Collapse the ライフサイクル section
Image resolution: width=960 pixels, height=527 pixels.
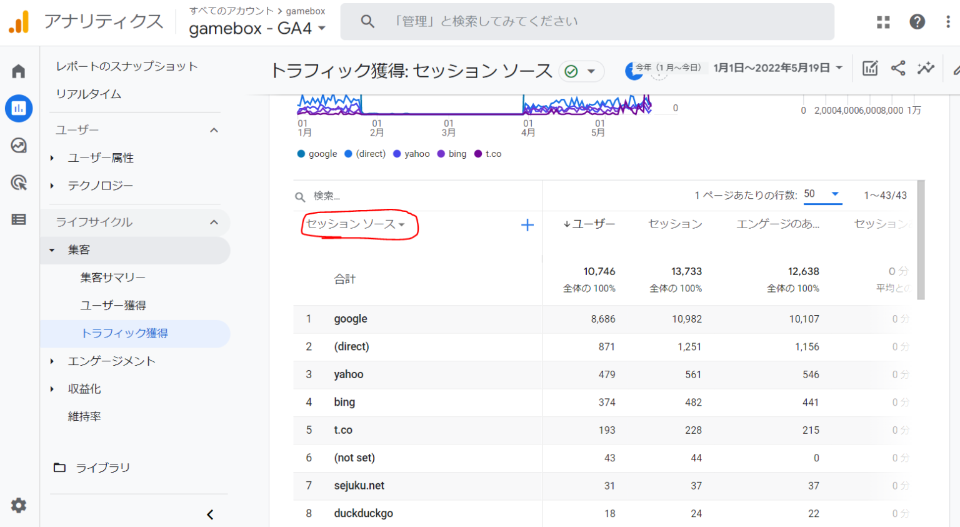coord(214,222)
